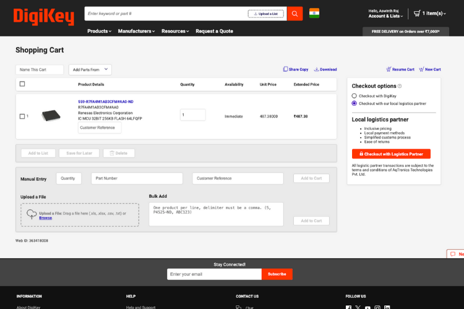Expand the Add Parts From dropdown
This screenshot has width=464, height=309.
(x=90, y=69)
